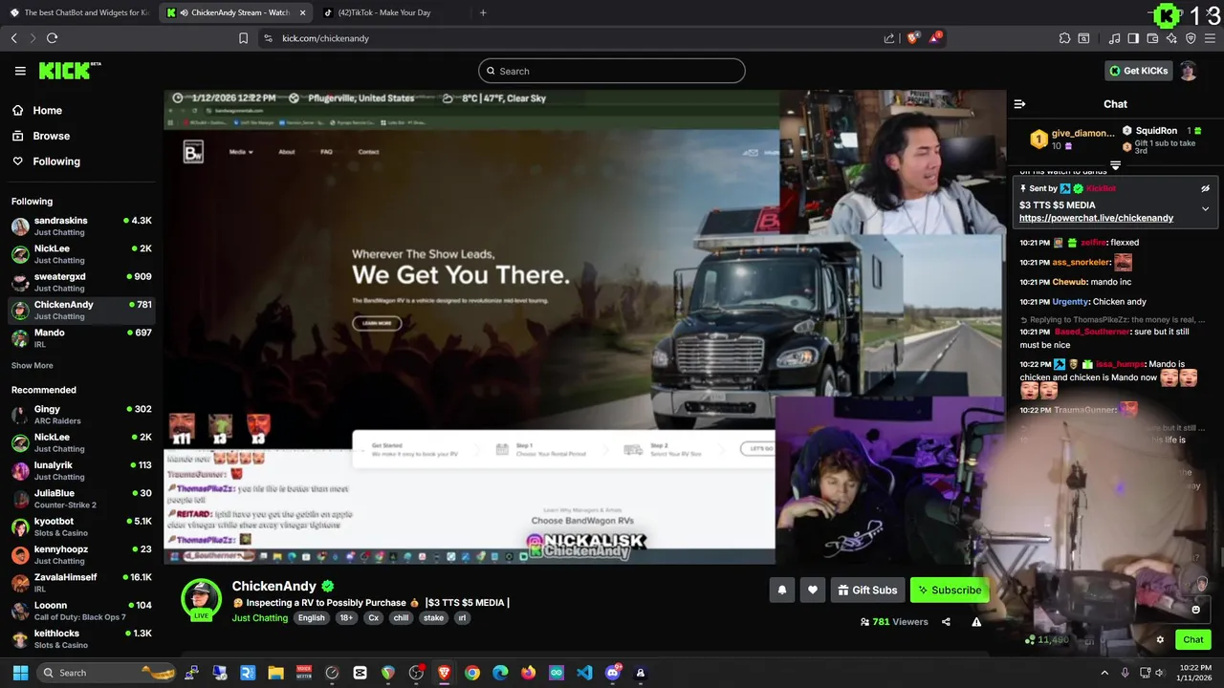Screen dimensions: 1224x688
Task: Click the English tag
Action: (311, 617)
